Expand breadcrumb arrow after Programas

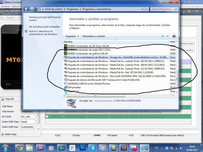81,9
